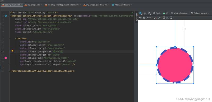The height and width of the screenshot is (102, 212).
Task: Click the layout_marginTop "182dp" value
Action: pyautogui.click(x=56, y=55)
